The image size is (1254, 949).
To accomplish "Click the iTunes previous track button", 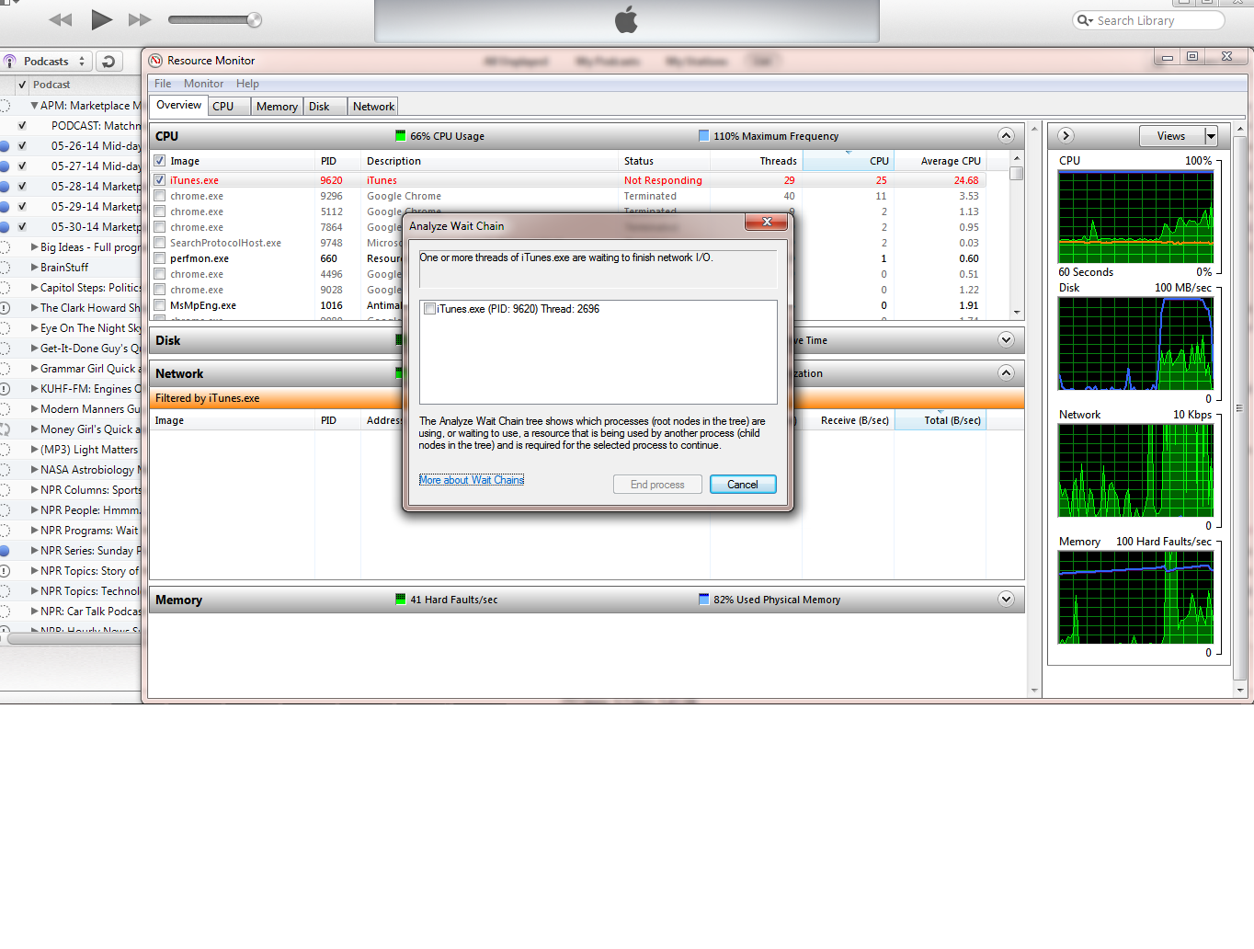I will (x=61, y=19).
